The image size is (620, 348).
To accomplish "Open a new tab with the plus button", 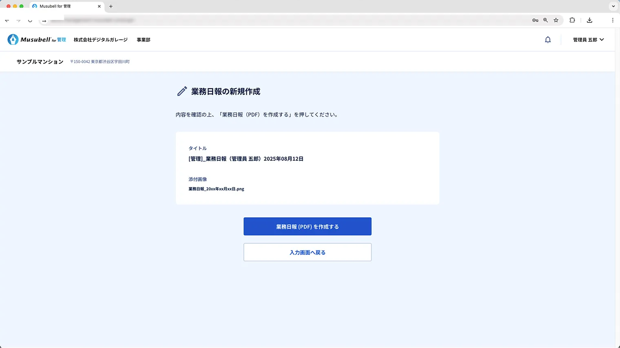I will pyautogui.click(x=111, y=6).
